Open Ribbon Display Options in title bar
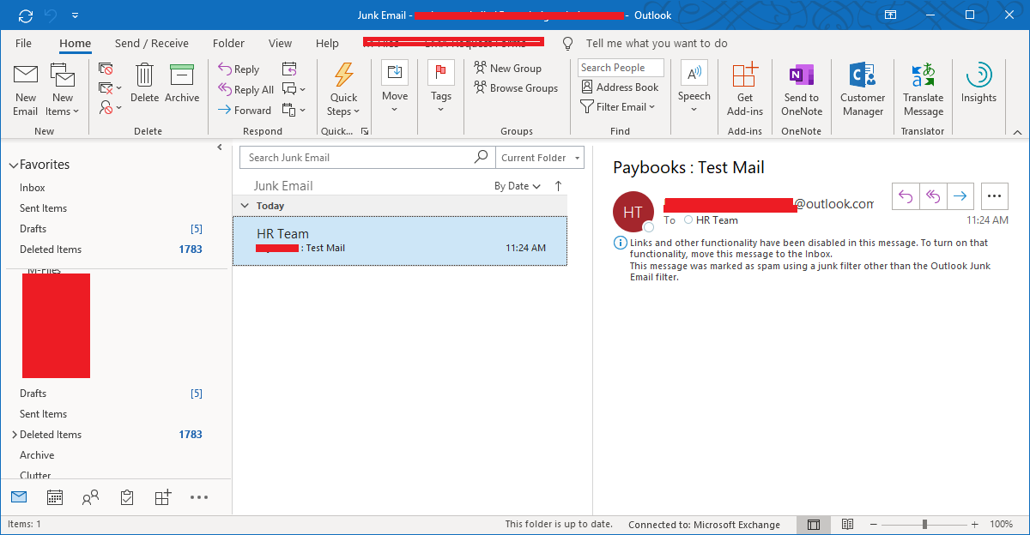This screenshot has height=535, width=1030. pos(891,15)
